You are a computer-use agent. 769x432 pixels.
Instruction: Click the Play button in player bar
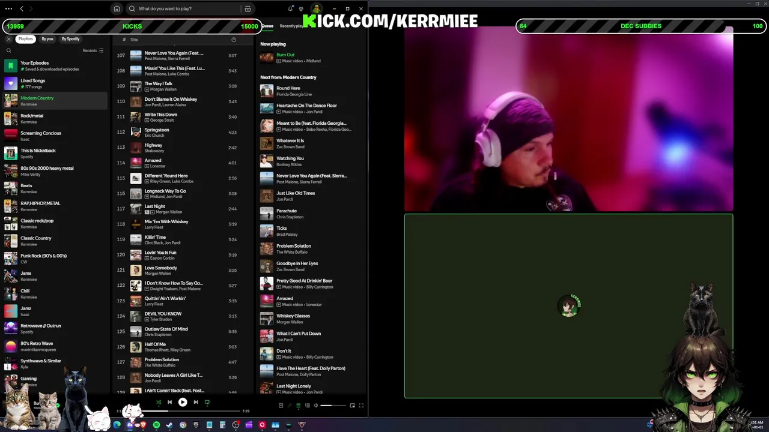click(183, 403)
